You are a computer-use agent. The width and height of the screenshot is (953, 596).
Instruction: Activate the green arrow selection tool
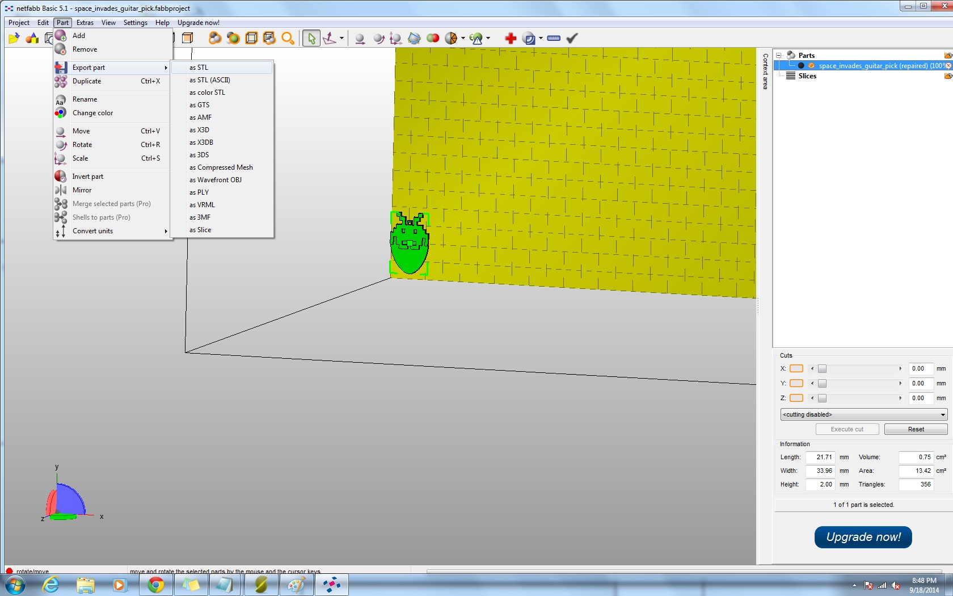(x=311, y=38)
